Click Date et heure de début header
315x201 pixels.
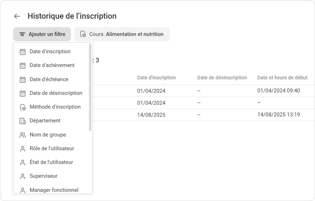(x=282, y=78)
